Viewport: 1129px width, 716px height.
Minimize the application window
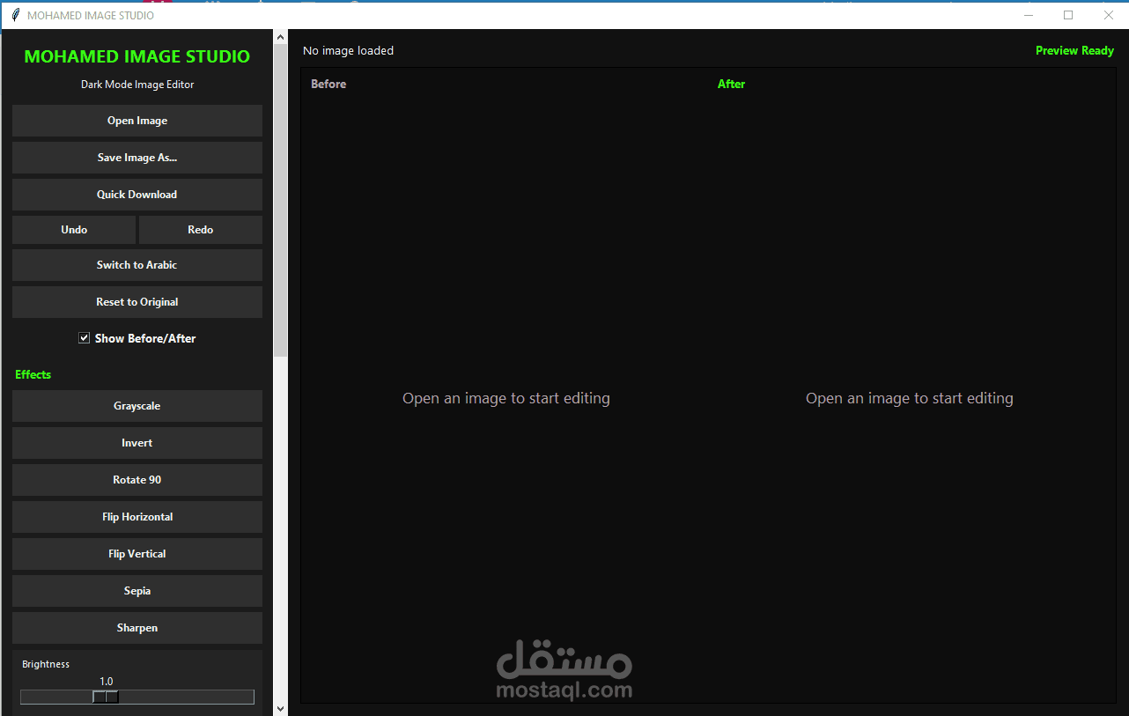click(x=1028, y=15)
